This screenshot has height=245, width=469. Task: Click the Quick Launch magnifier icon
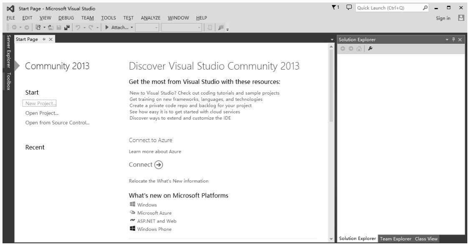[425, 8]
